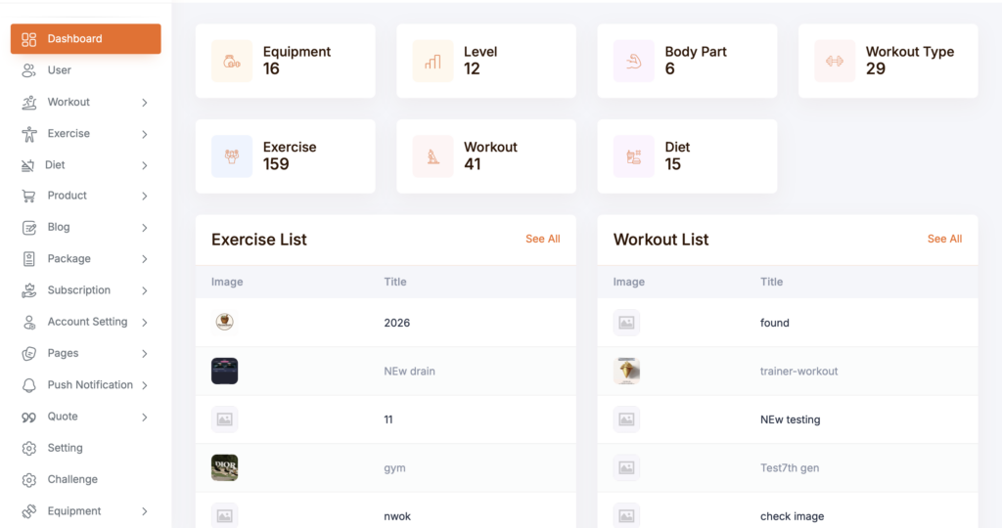Click the Level bar chart icon

pyautogui.click(x=433, y=61)
